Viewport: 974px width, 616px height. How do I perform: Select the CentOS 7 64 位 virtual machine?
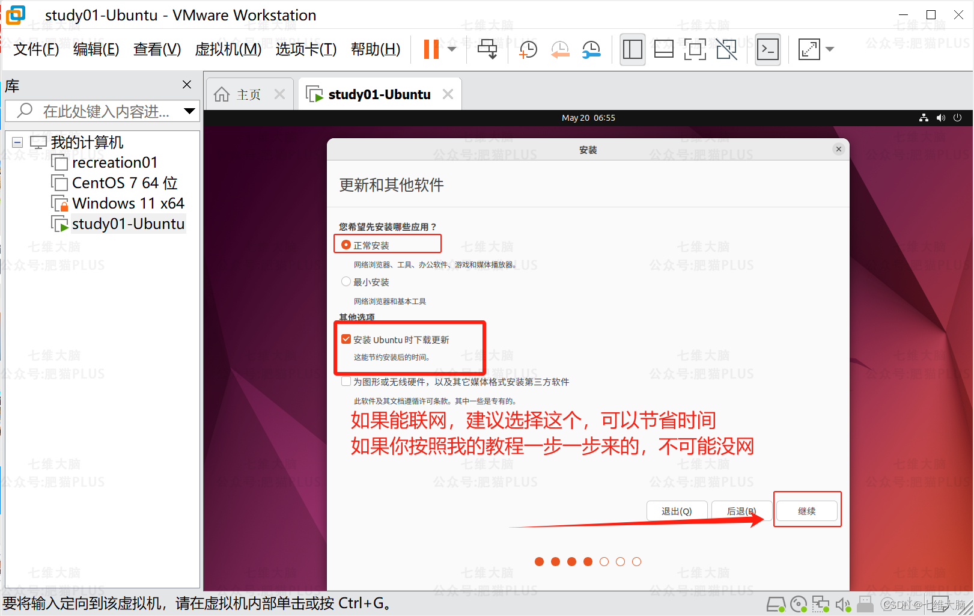coord(125,183)
